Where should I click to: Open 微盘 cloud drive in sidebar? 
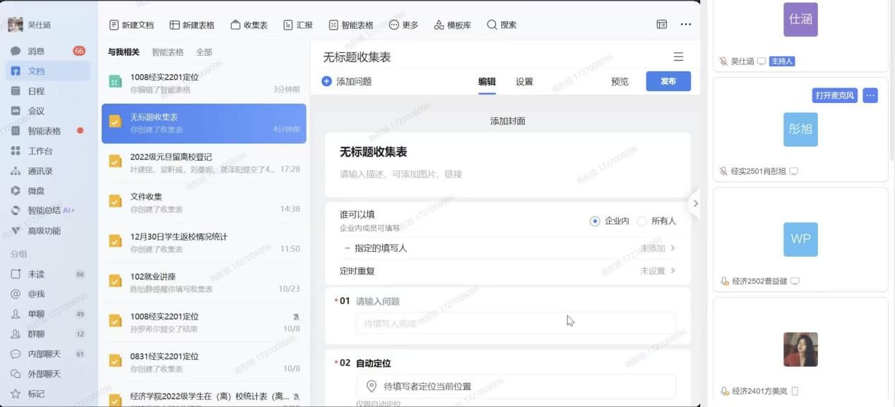click(x=35, y=190)
